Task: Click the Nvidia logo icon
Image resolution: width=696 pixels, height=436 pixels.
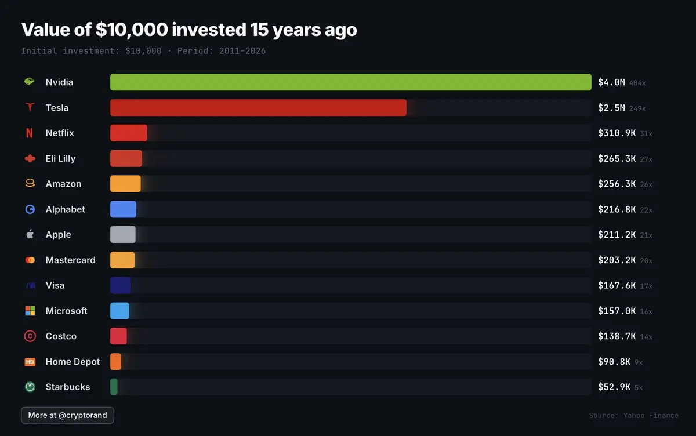Action: pos(30,82)
